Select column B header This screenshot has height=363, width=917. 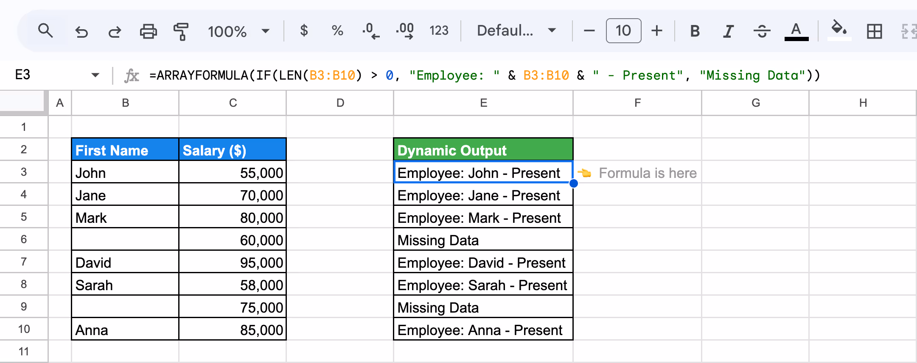[125, 103]
